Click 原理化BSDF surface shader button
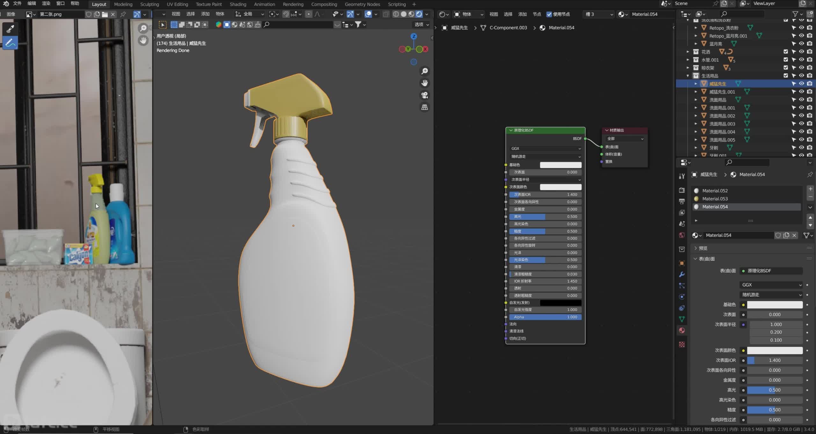Screen dimensions: 816x434 [771, 271]
